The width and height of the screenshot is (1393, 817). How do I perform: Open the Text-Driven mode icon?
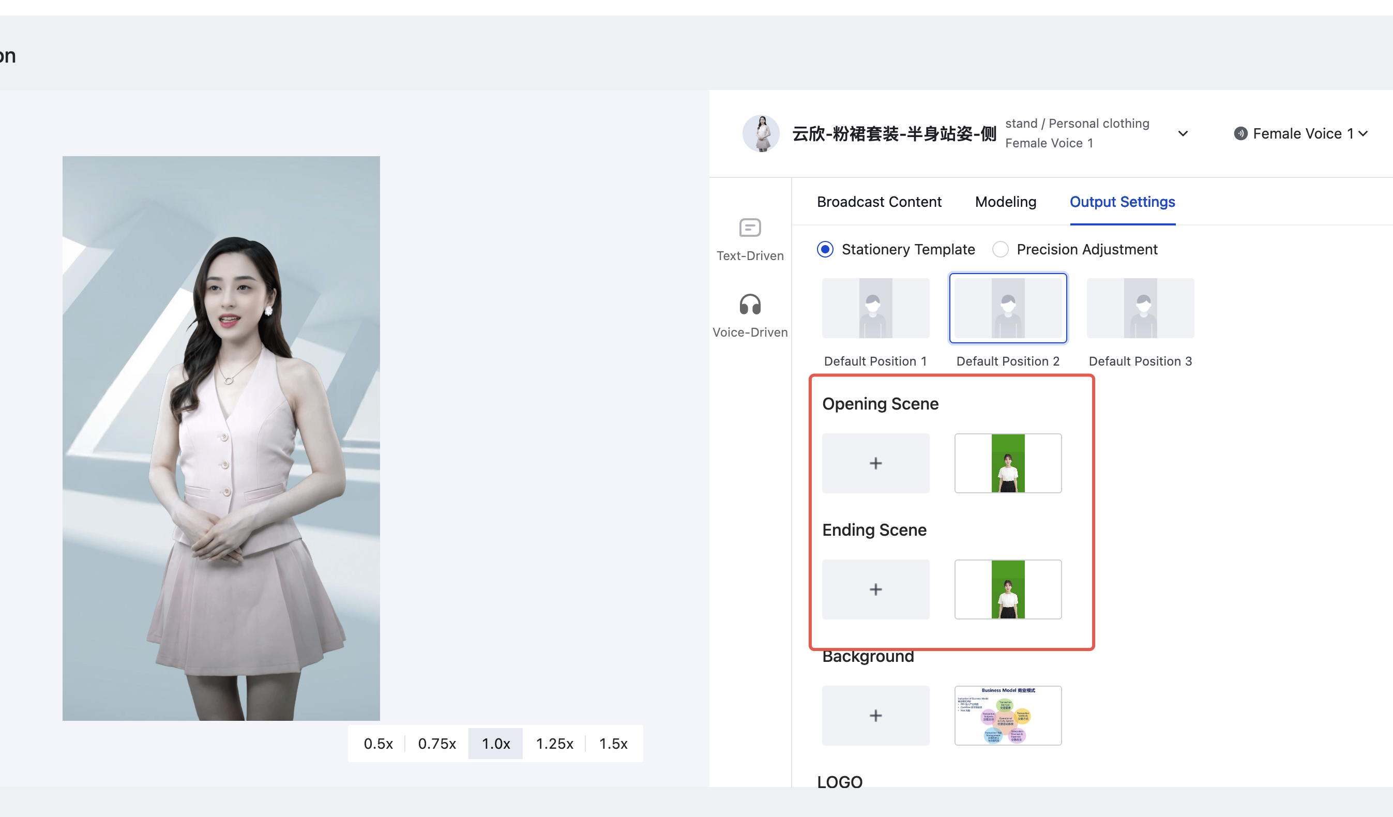coord(750,228)
